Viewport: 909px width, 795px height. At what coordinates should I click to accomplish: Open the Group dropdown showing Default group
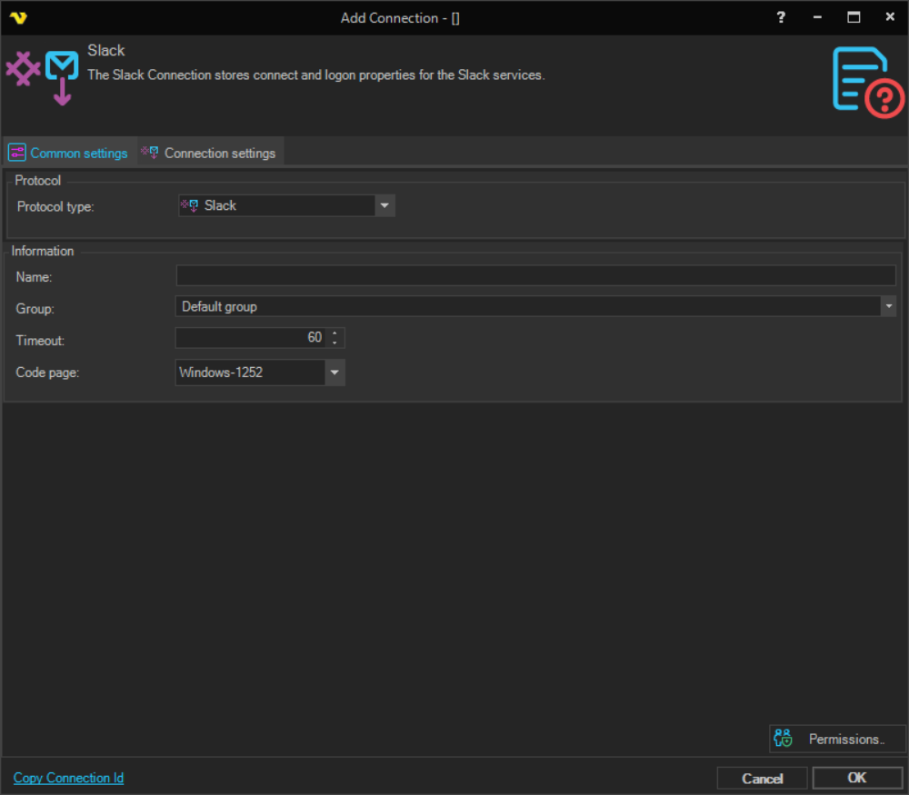(888, 307)
